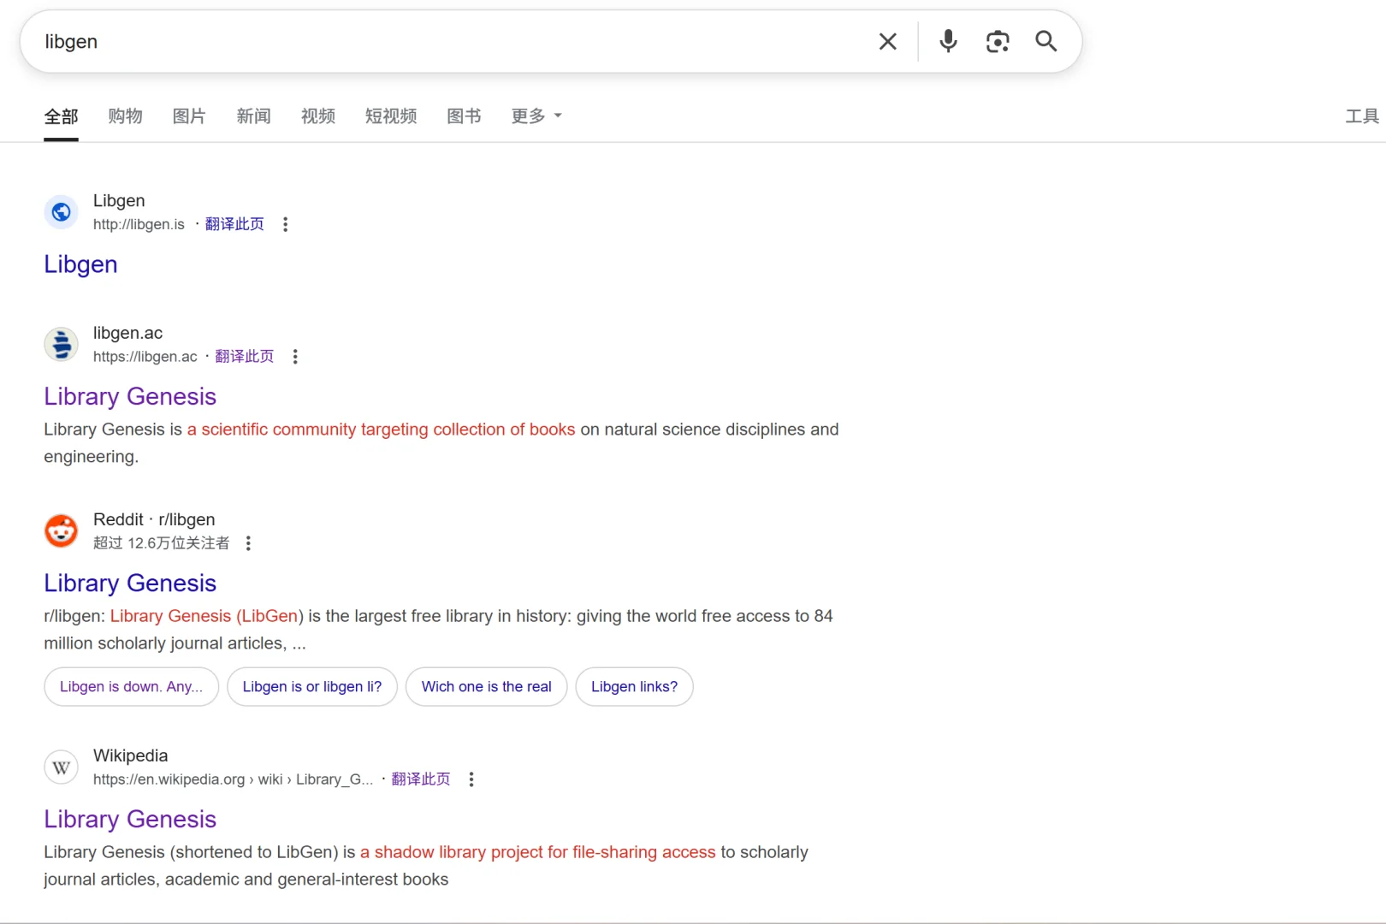
Task: Switch to the 图片 tab
Action: 189,116
